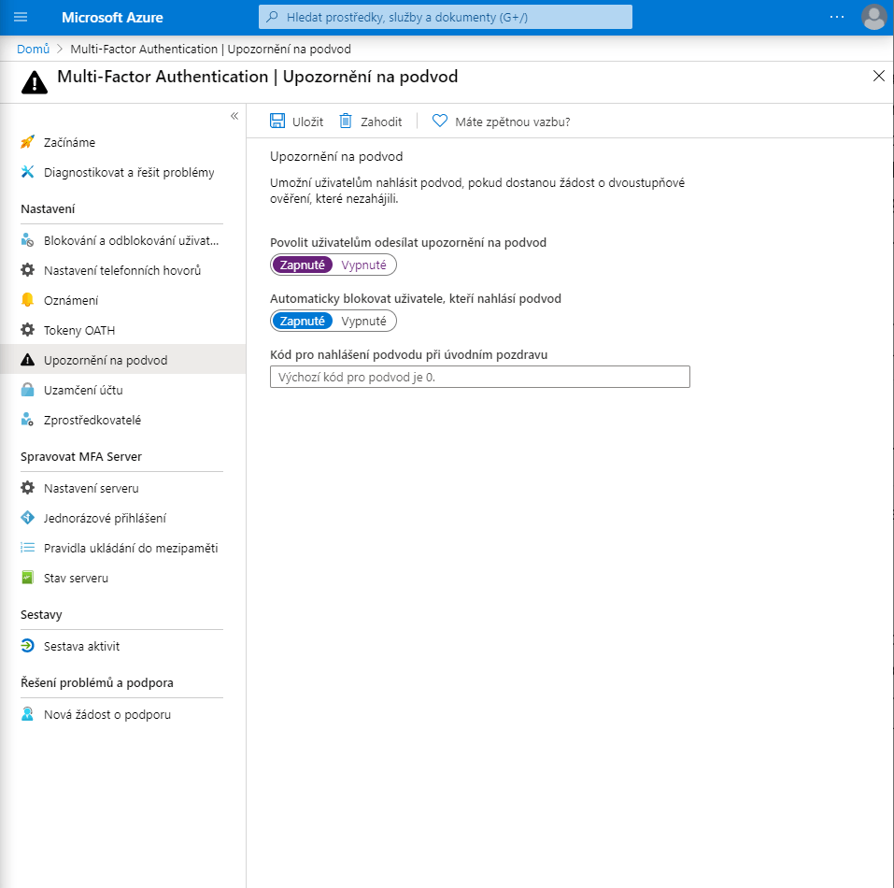Click the Oznámení bell icon
Screen dimensions: 894x888
27,300
